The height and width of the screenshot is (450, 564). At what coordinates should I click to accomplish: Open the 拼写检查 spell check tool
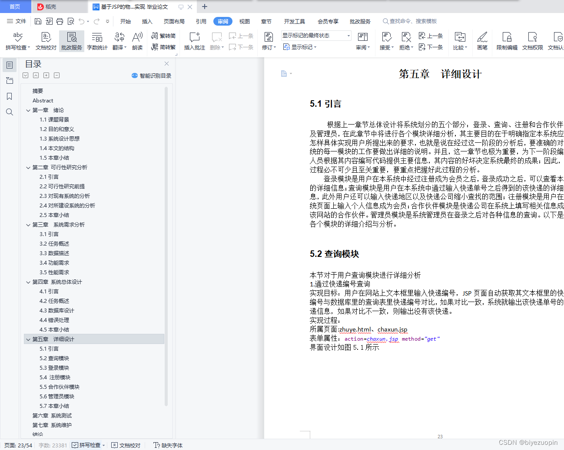pyautogui.click(x=17, y=41)
